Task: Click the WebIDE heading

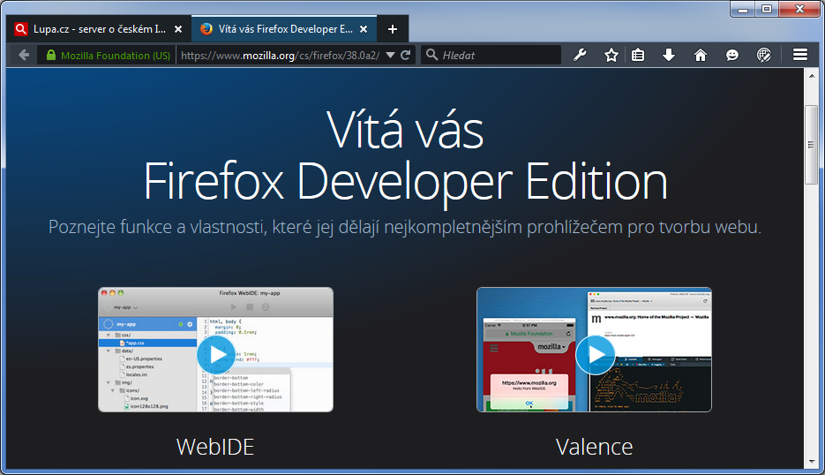Action: [x=215, y=447]
